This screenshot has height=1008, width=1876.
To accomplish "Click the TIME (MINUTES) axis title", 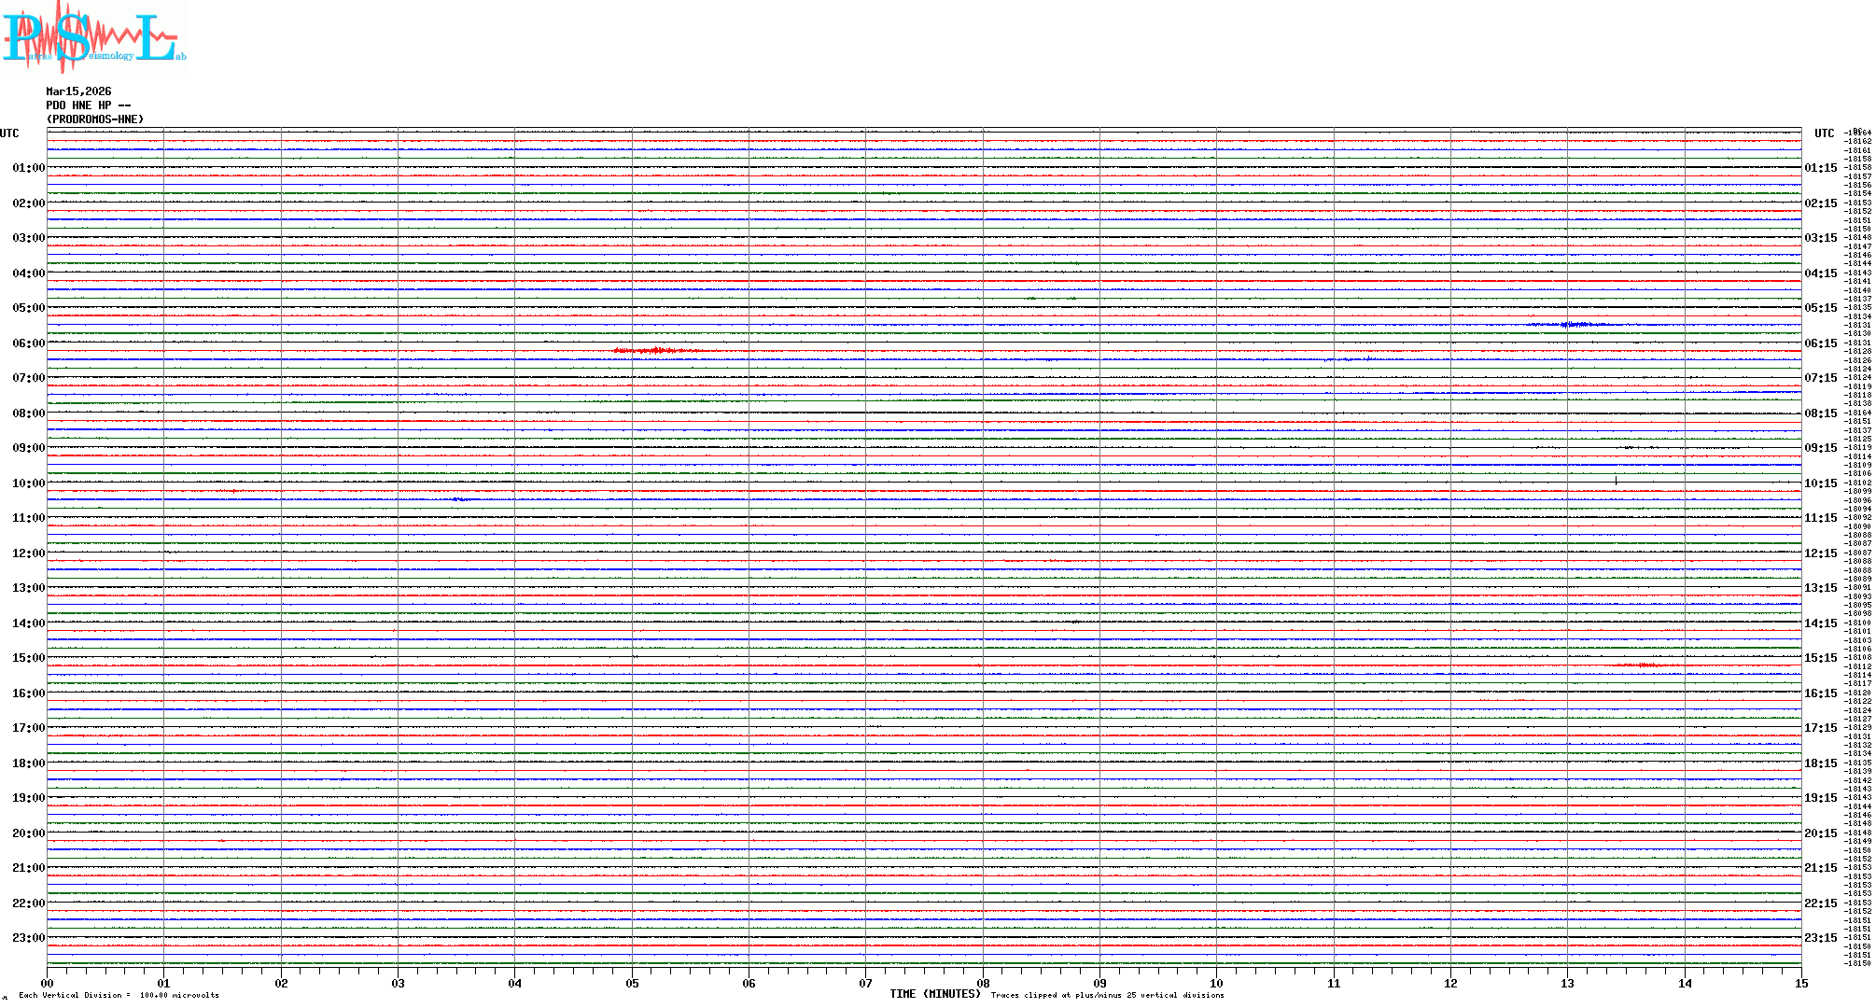I will click(x=934, y=994).
